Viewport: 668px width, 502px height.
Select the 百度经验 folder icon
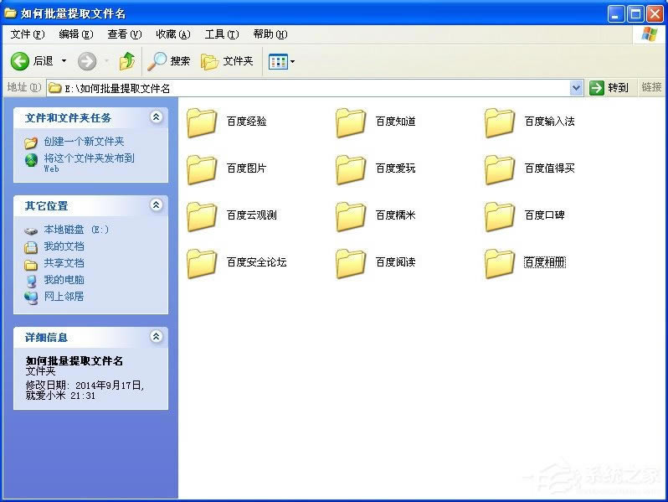202,123
